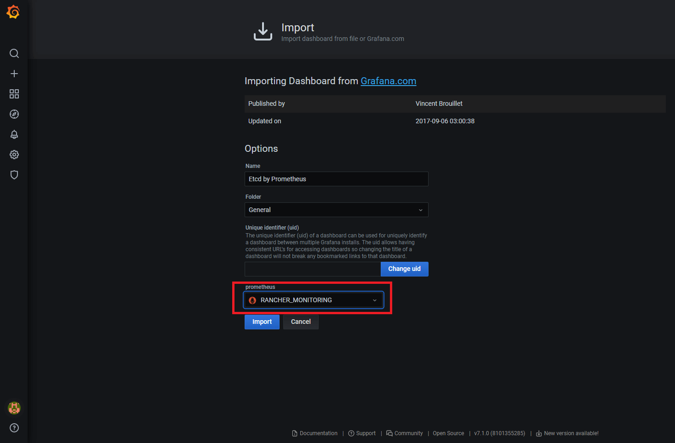Open the Create plus icon menu
This screenshot has width=675, height=443.
[x=14, y=74]
